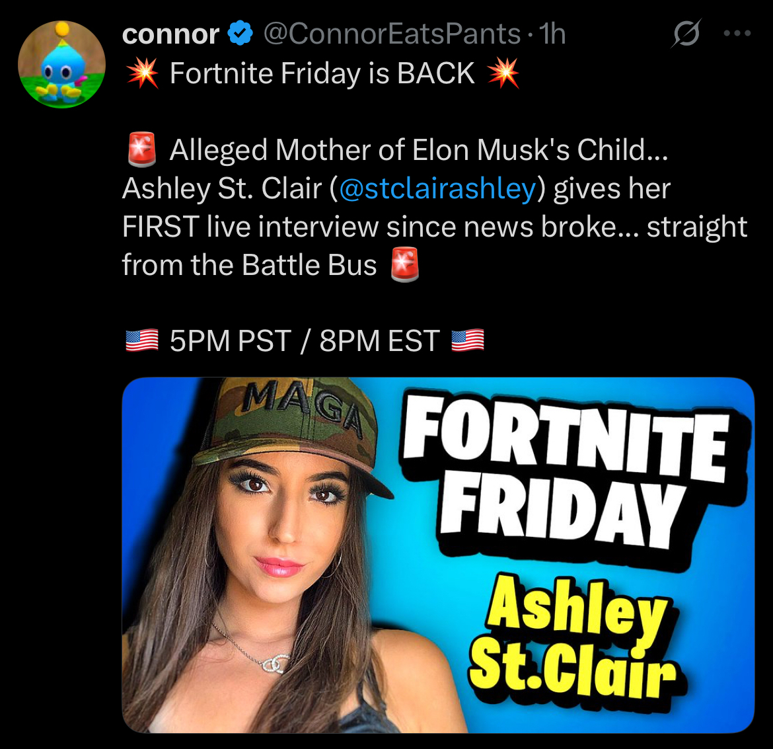This screenshot has height=749, width=773.
Task: Click the @ConnorEatsPants handle
Action: 392,34
